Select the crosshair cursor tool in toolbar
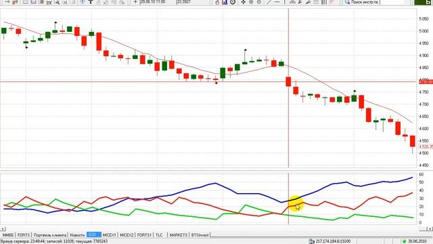Screen dimensions: 433x244 (x=135, y=2)
